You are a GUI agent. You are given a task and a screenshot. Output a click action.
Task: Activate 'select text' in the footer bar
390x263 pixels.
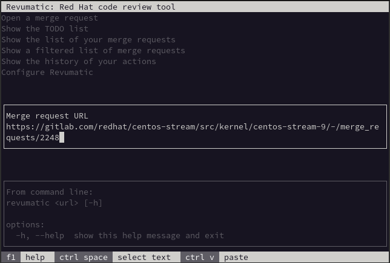[x=144, y=258]
